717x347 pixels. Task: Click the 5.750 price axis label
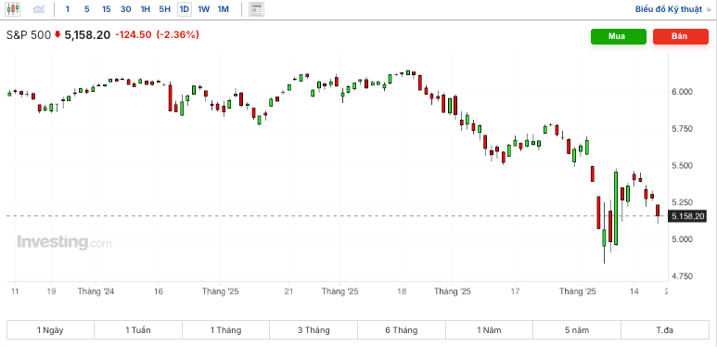(x=684, y=129)
